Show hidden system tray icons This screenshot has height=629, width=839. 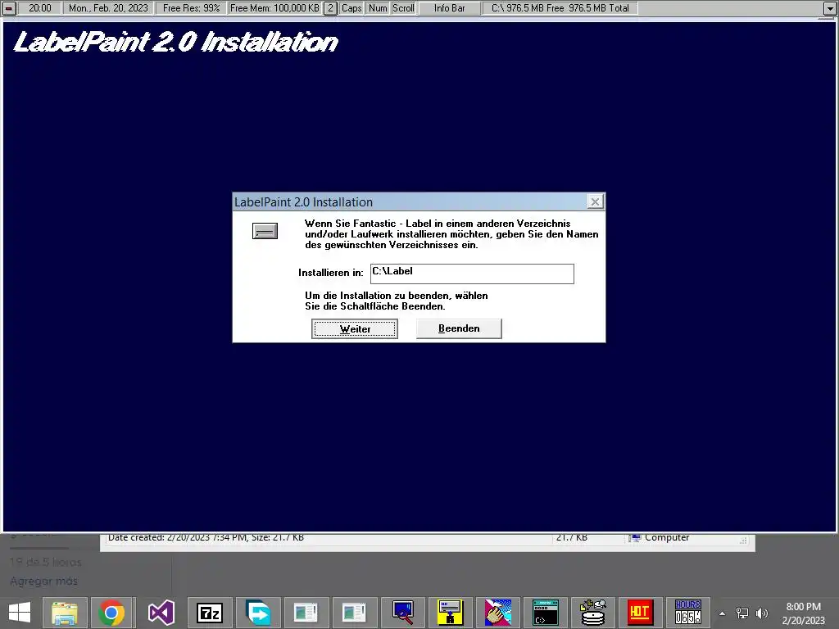tap(723, 613)
